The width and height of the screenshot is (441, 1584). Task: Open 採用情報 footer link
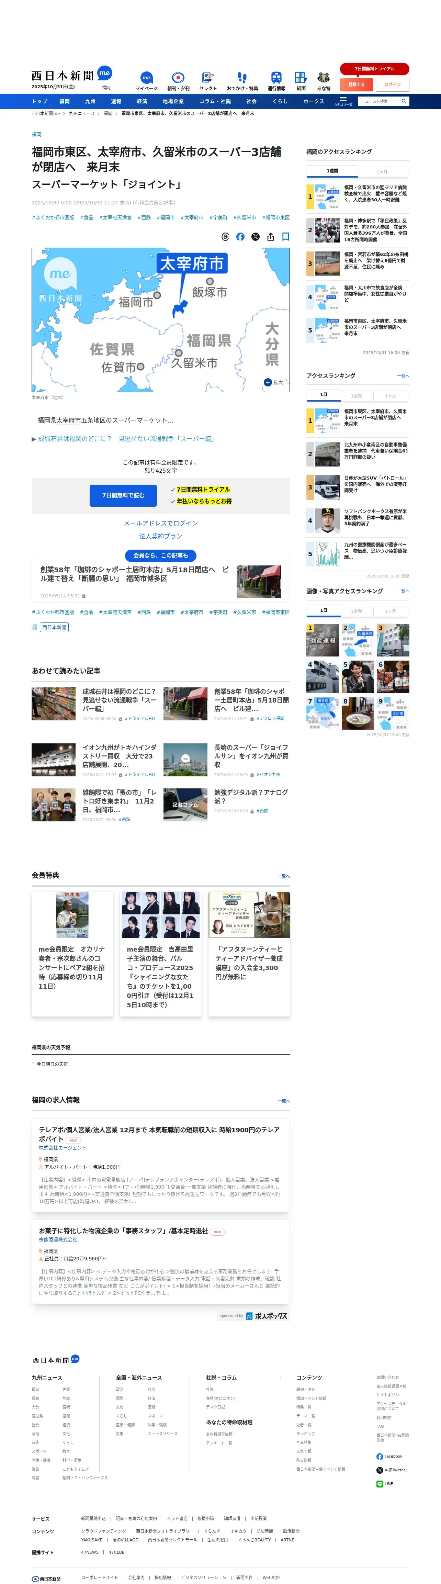click(163, 1577)
